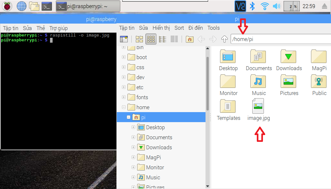The width and height of the screenshot is (331, 189).
Task: Expand the MagPi tree node
Action: [133, 157]
